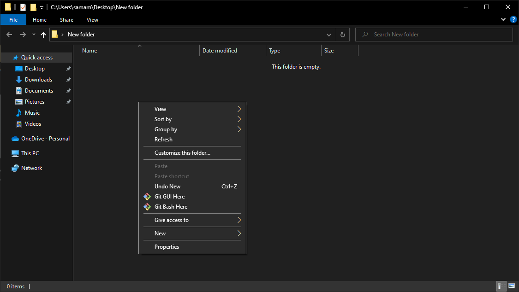Click the Back navigation arrow

click(x=9, y=35)
